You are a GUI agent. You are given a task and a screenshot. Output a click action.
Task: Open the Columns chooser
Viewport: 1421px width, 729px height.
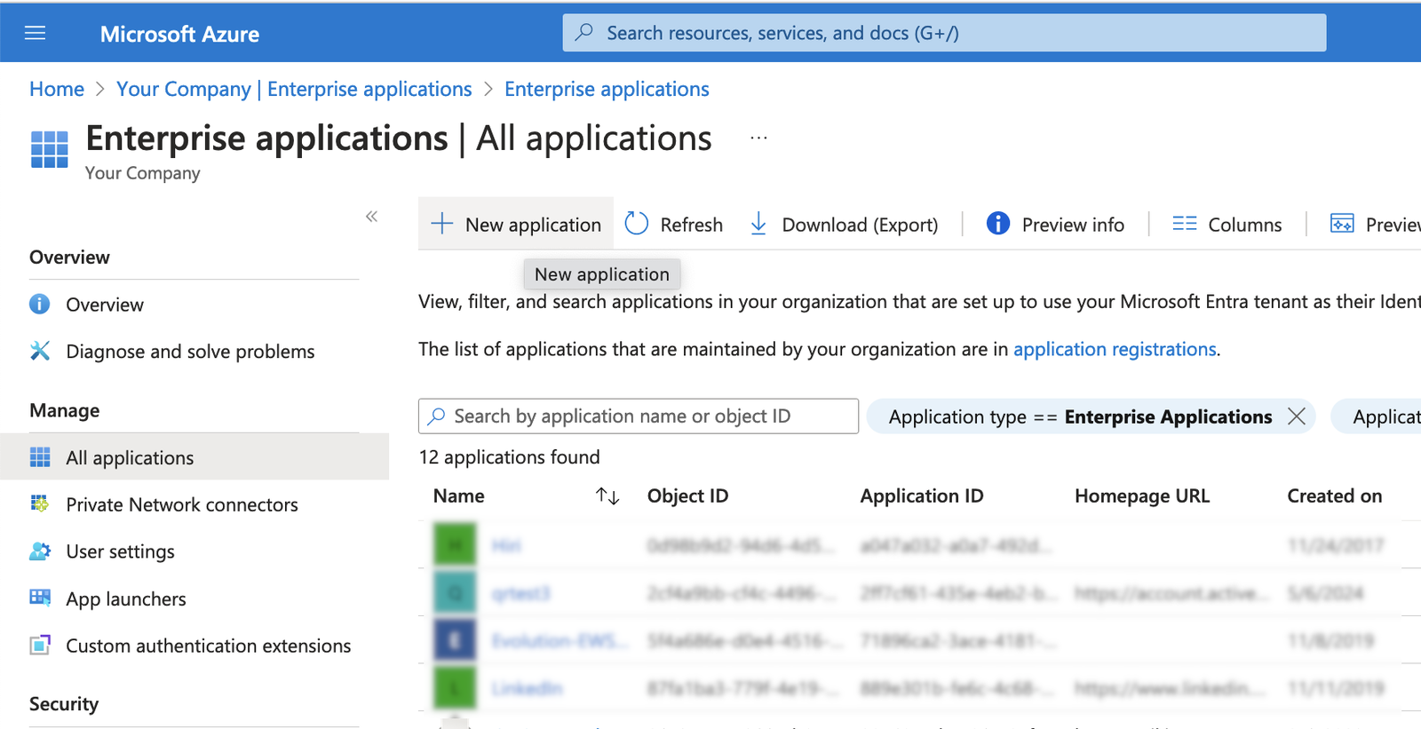pos(1227,224)
